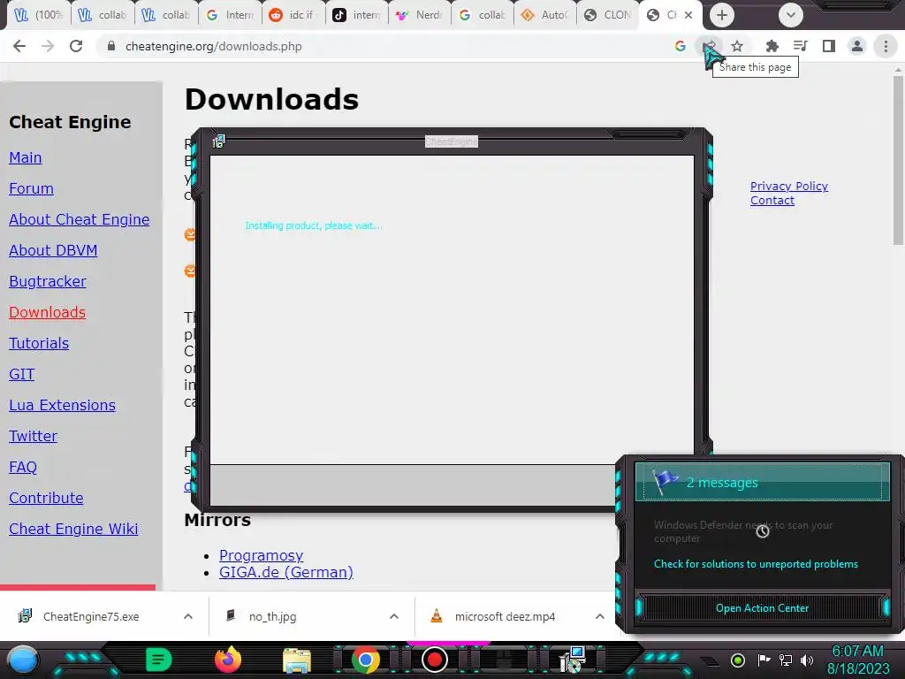Open the Lua Extensions link

[63, 405]
